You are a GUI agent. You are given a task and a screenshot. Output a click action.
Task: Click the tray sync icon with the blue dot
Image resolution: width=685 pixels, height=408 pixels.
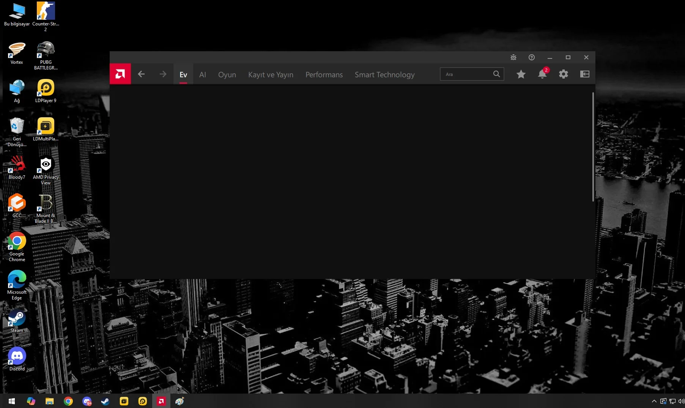click(663, 401)
